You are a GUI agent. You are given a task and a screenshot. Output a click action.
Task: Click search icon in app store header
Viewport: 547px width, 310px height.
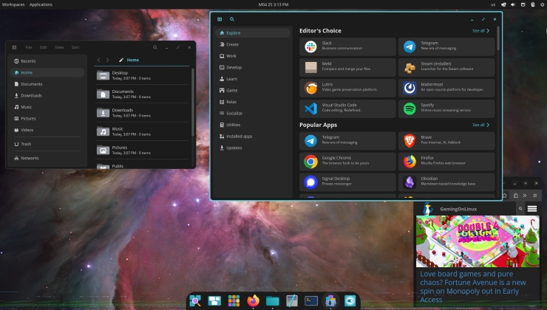point(232,19)
